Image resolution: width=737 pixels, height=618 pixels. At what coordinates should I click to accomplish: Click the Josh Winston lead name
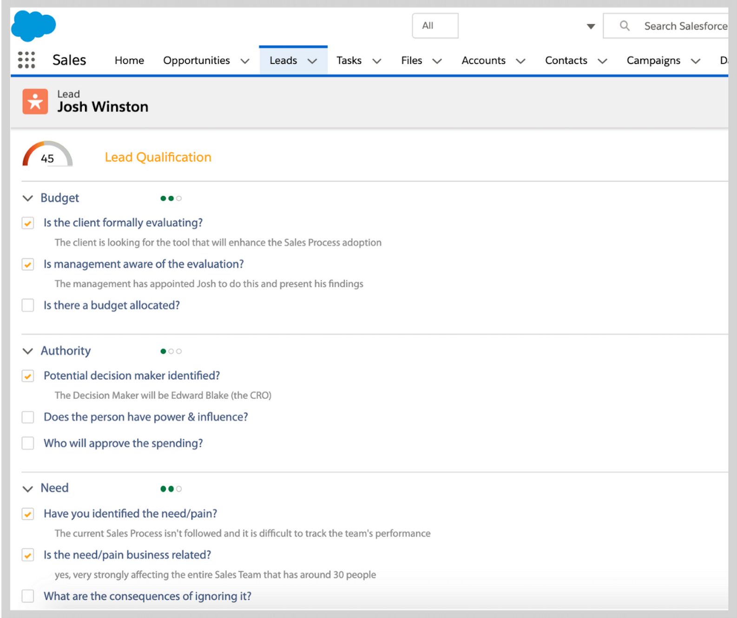[x=103, y=107]
